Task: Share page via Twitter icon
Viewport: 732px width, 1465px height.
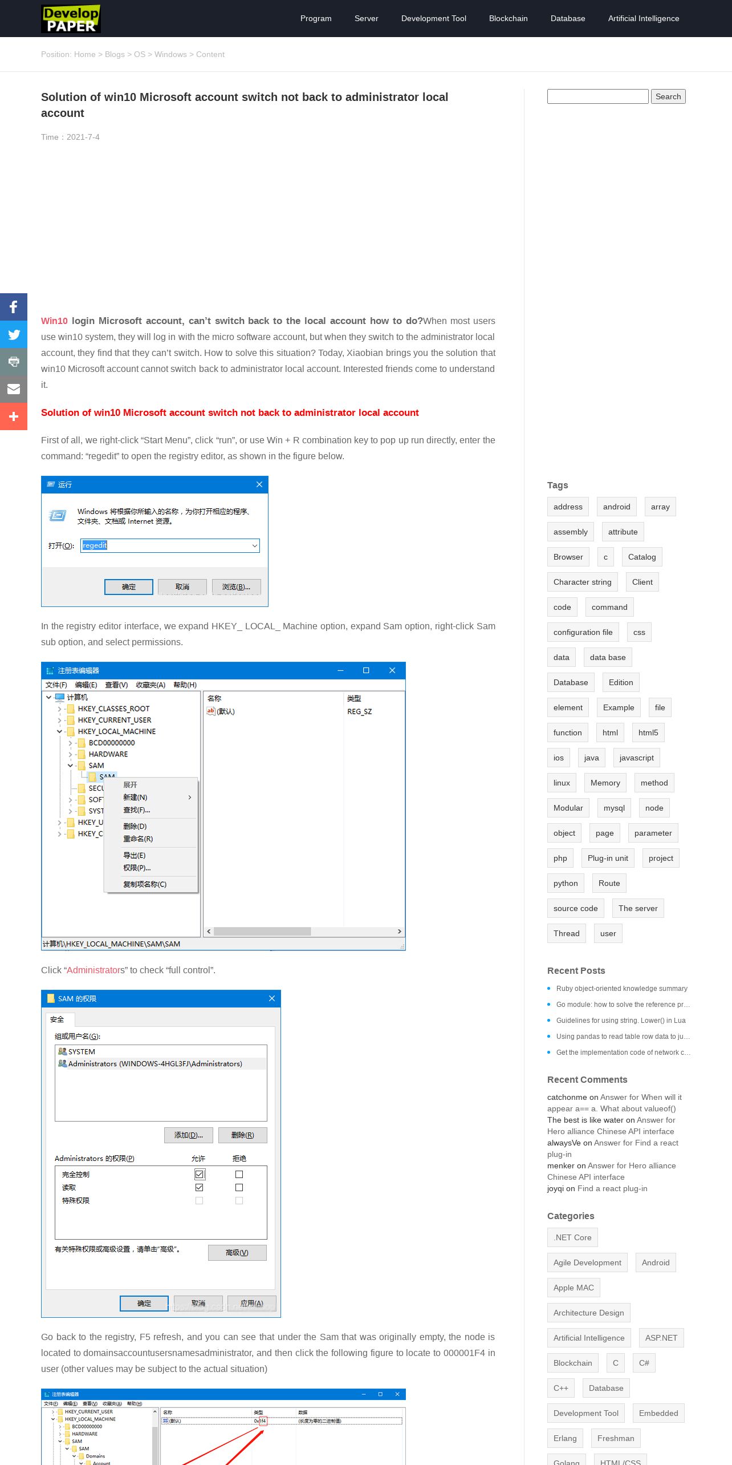Action: point(14,334)
